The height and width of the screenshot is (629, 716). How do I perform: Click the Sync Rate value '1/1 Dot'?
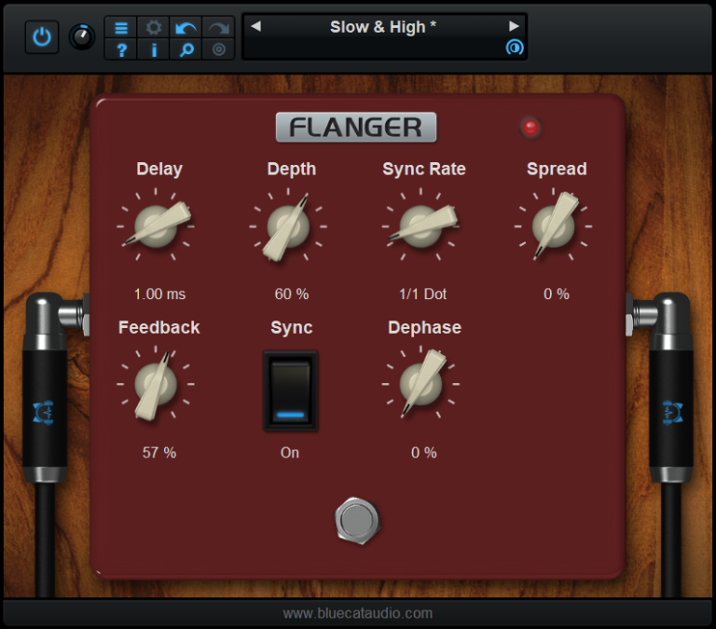tap(423, 294)
